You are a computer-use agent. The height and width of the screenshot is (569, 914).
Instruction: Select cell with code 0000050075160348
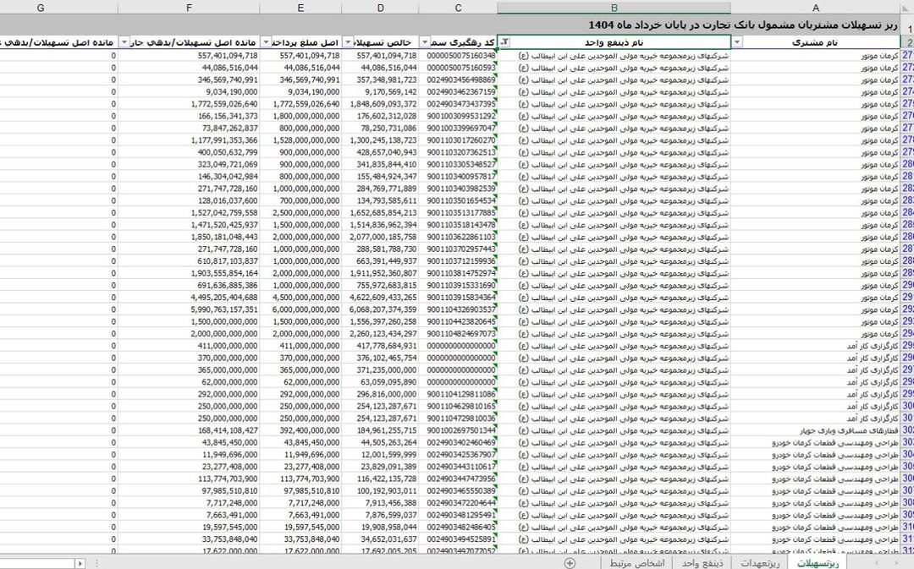click(x=458, y=55)
